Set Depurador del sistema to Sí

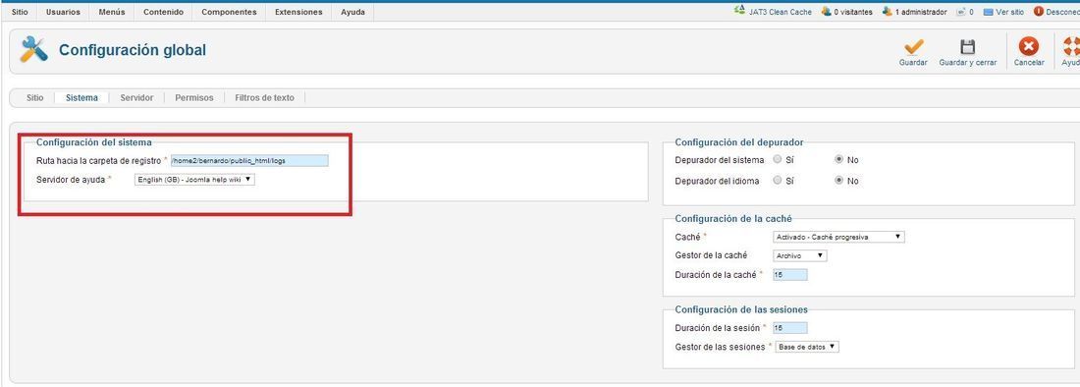(777, 159)
